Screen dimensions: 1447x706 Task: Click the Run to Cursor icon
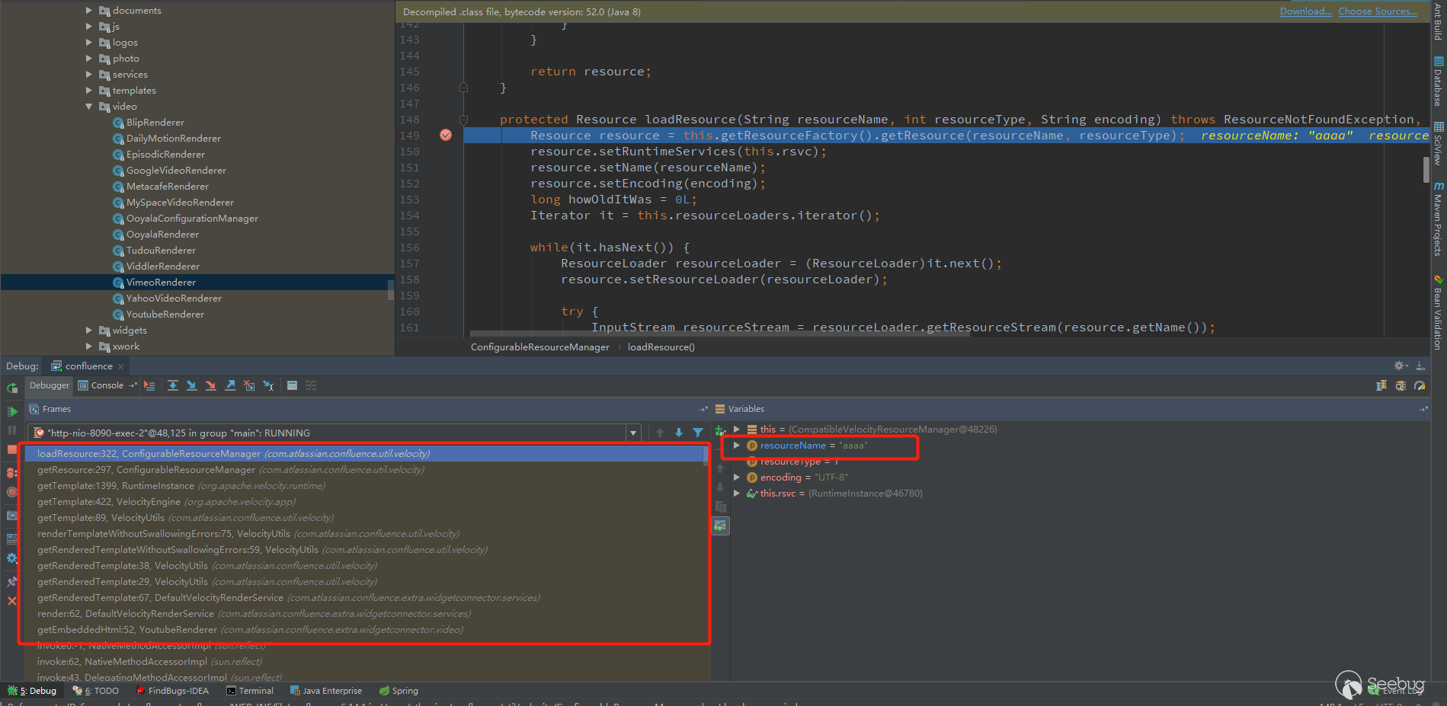(268, 385)
